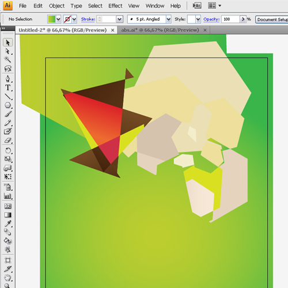Close the Untitled-2 document tab
Viewport: 288px width, 288px height.
click(113, 31)
